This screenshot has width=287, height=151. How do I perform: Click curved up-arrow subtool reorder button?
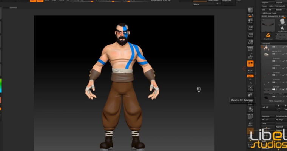(279, 109)
